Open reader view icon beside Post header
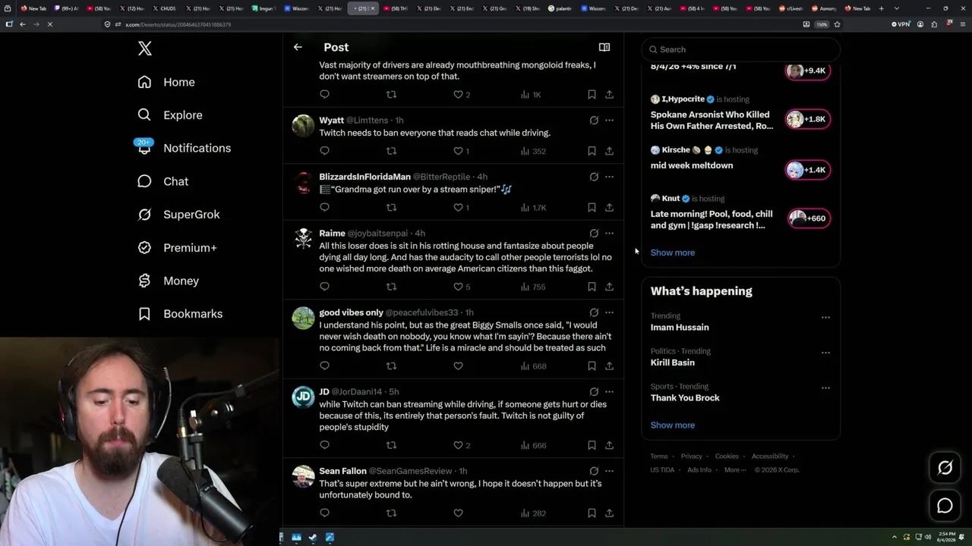 [604, 47]
